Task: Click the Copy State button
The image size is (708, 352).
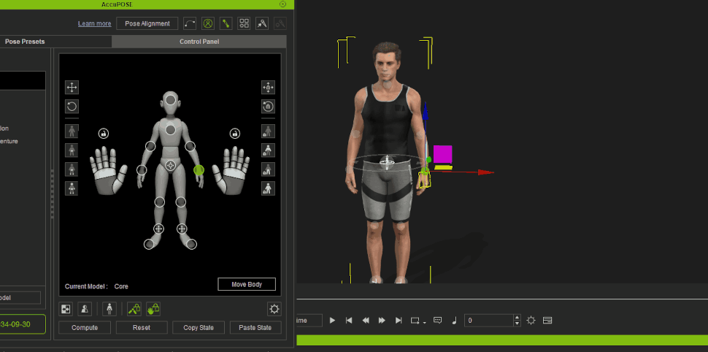Action: [199, 328]
